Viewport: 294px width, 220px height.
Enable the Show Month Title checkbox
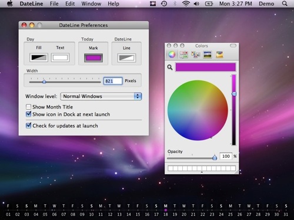point(28,107)
